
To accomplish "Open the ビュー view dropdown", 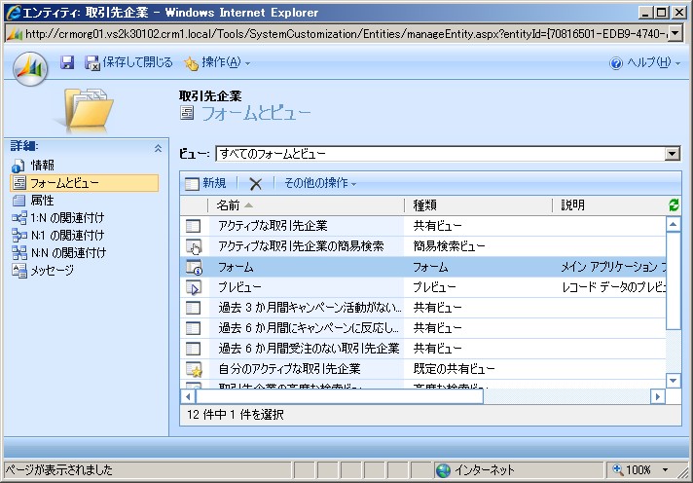I will pyautogui.click(x=672, y=154).
